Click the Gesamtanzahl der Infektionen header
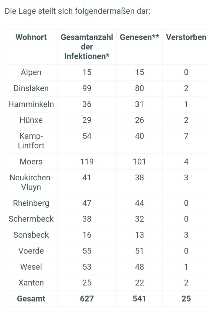Screen dimensions: 207x312 (x=87, y=47)
